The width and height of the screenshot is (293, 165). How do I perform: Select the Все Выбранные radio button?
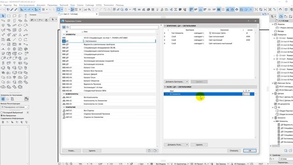tap(2, 115)
